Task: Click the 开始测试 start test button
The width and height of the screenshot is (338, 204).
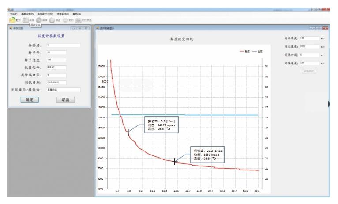Action: pyautogui.click(x=309, y=71)
